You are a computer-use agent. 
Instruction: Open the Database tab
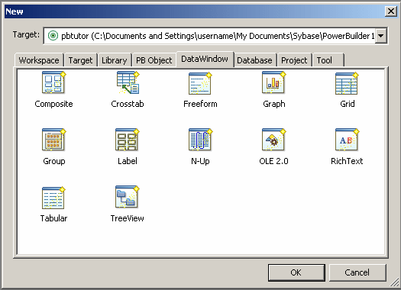click(254, 60)
